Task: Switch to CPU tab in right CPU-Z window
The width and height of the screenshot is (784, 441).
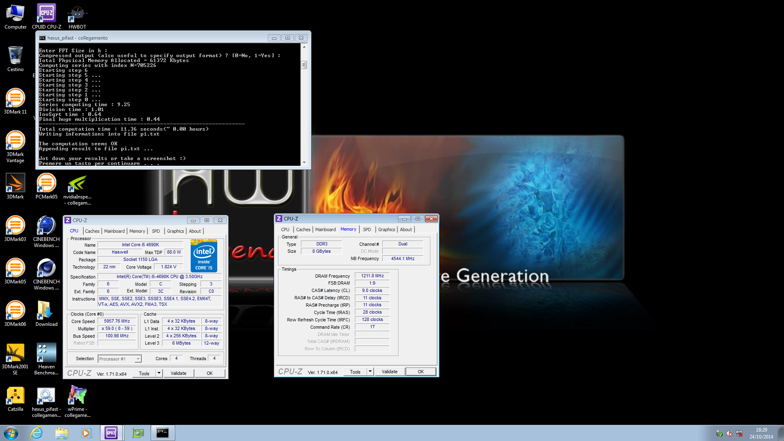Action: (x=285, y=229)
